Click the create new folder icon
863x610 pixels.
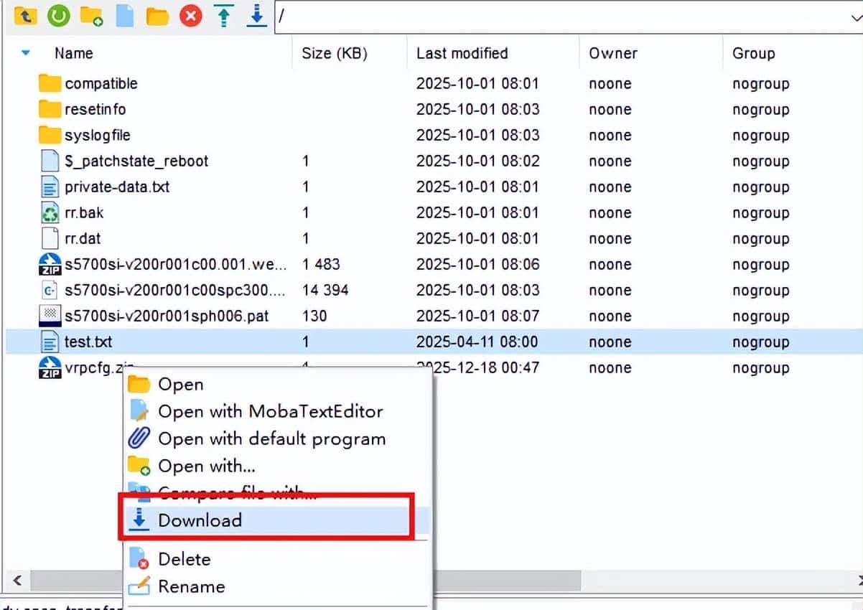[91, 16]
